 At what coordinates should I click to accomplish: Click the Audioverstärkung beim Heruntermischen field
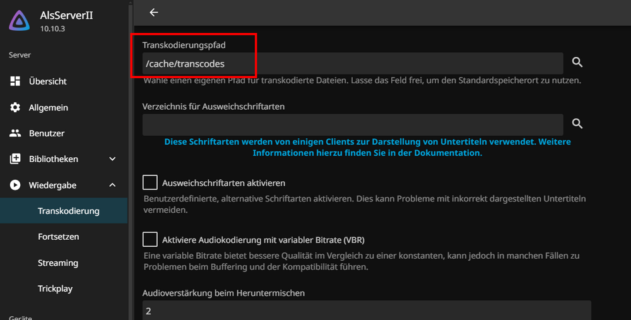(x=367, y=311)
